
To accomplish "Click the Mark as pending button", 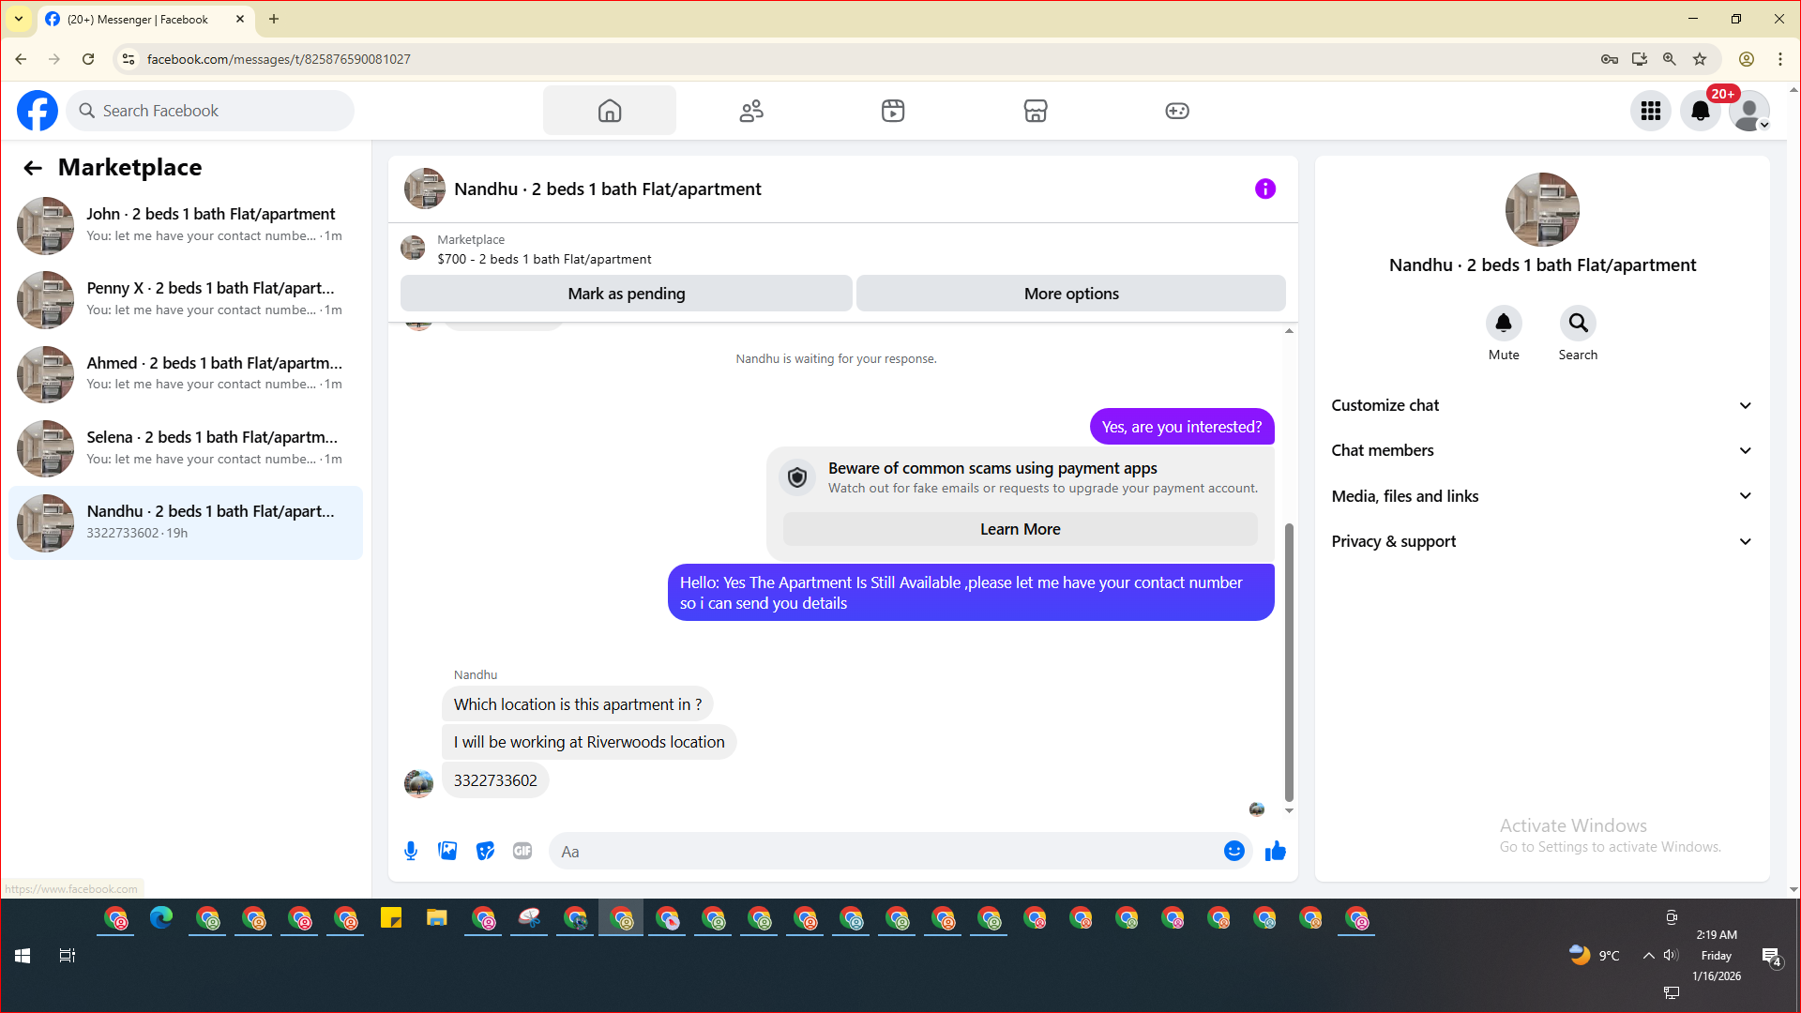I will click(627, 294).
